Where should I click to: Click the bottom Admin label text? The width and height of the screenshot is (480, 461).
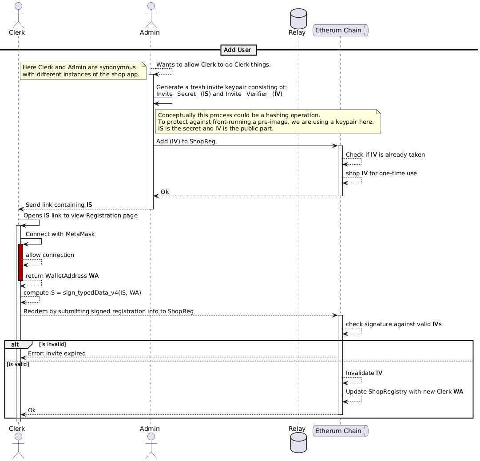150,429
